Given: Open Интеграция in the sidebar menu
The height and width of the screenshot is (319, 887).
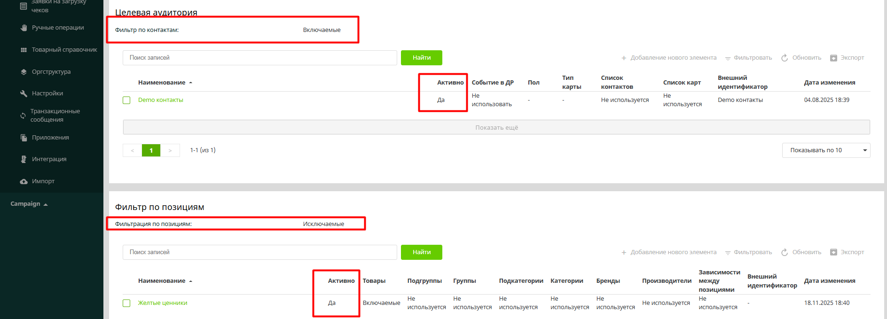Looking at the screenshot, I should pyautogui.click(x=49, y=159).
